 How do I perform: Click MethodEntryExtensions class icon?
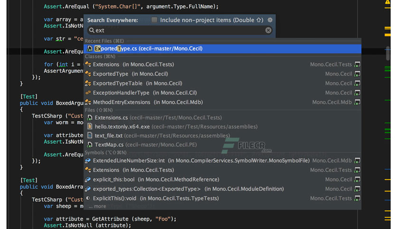pyautogui.click(x=88, y=102)
